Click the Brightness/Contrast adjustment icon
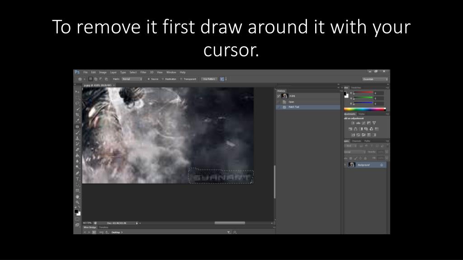The height and width of the screenshot is (260, 463). point(353,123)
